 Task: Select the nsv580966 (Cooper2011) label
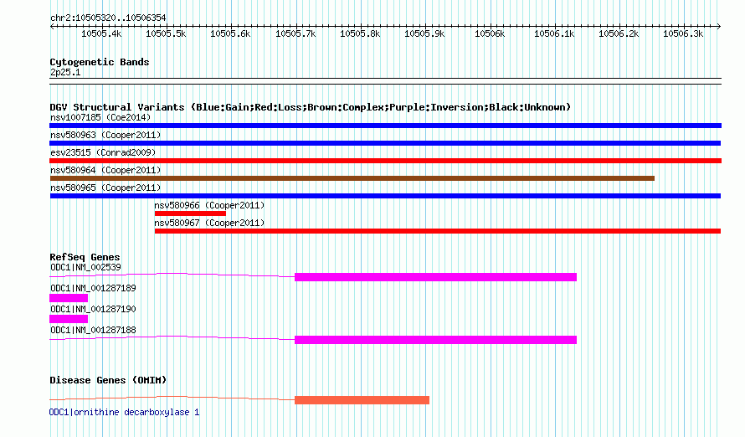click(209, 205)
